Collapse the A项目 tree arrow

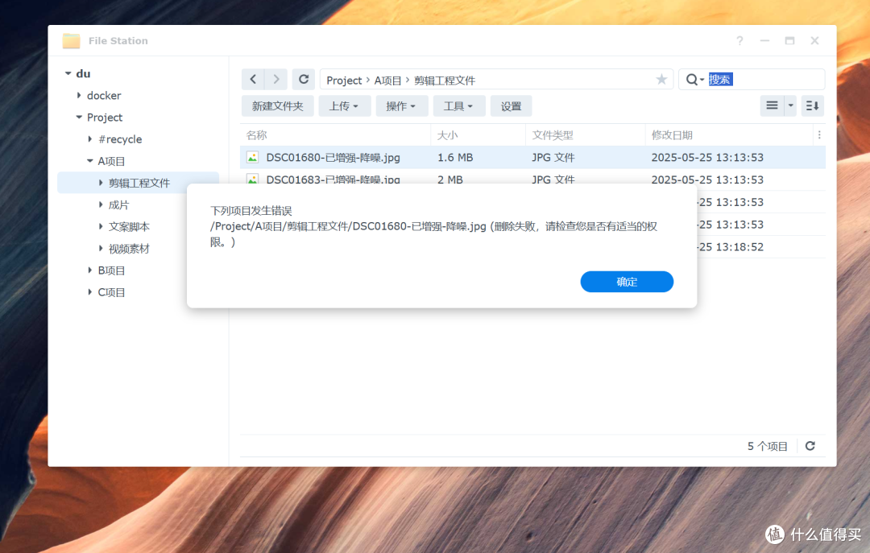90,161
